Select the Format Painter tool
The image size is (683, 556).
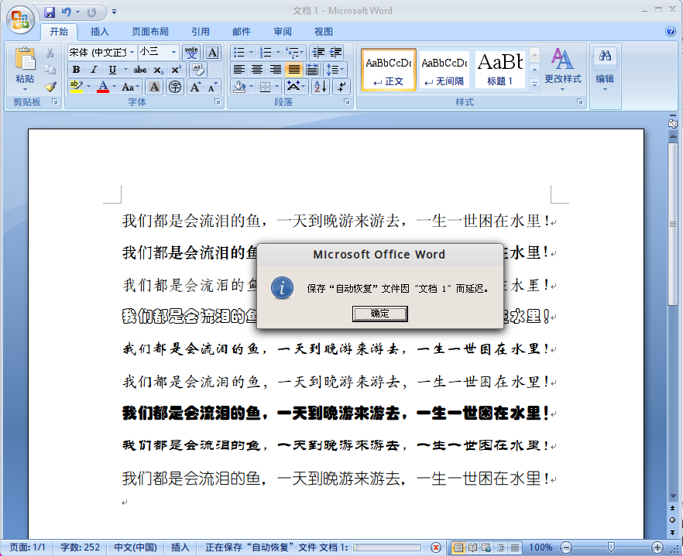click(x=50, y=86)
